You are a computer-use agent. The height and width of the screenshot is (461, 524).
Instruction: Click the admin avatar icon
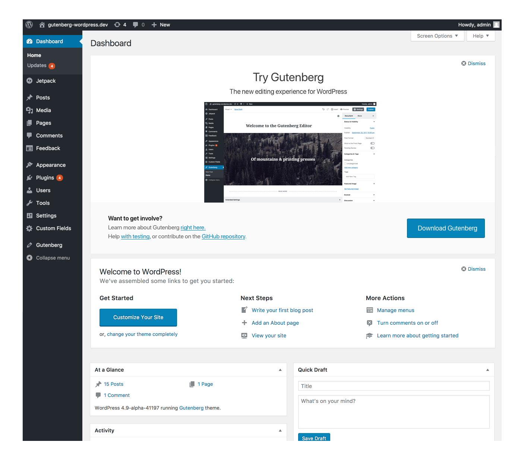[496, 25]
